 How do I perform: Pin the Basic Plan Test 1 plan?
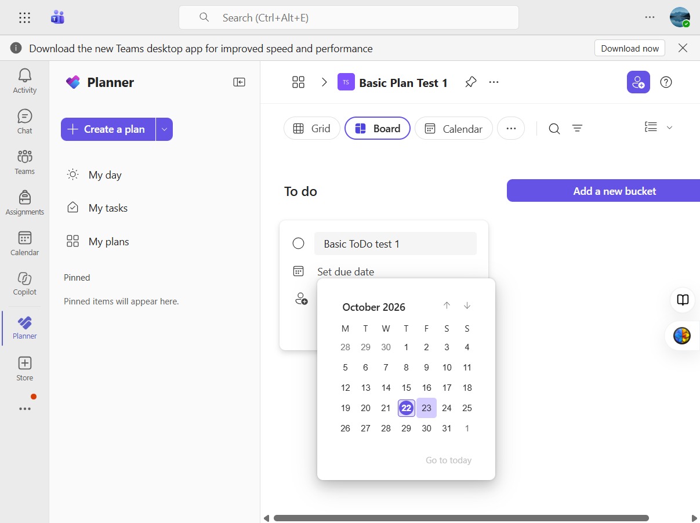coord(470,82)
